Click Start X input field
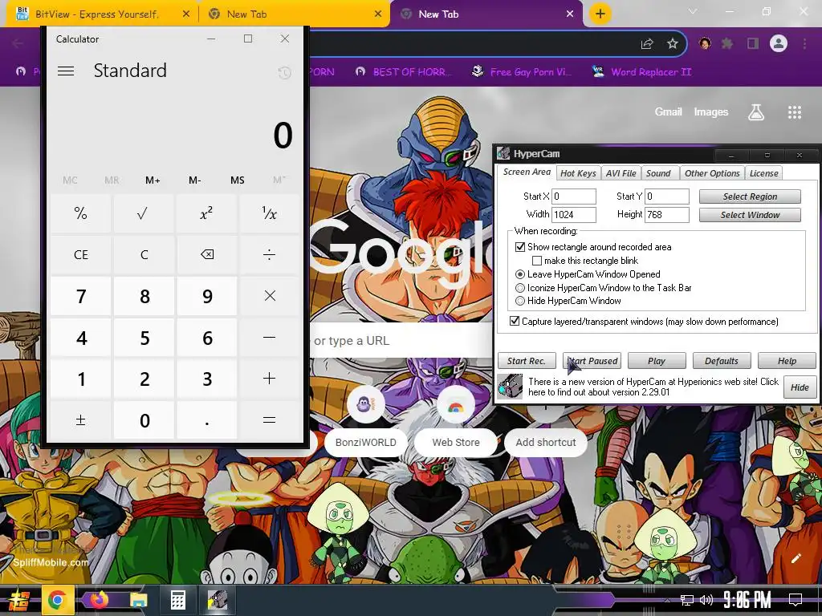This screenshot has width=822, height=616. [573, 197]
